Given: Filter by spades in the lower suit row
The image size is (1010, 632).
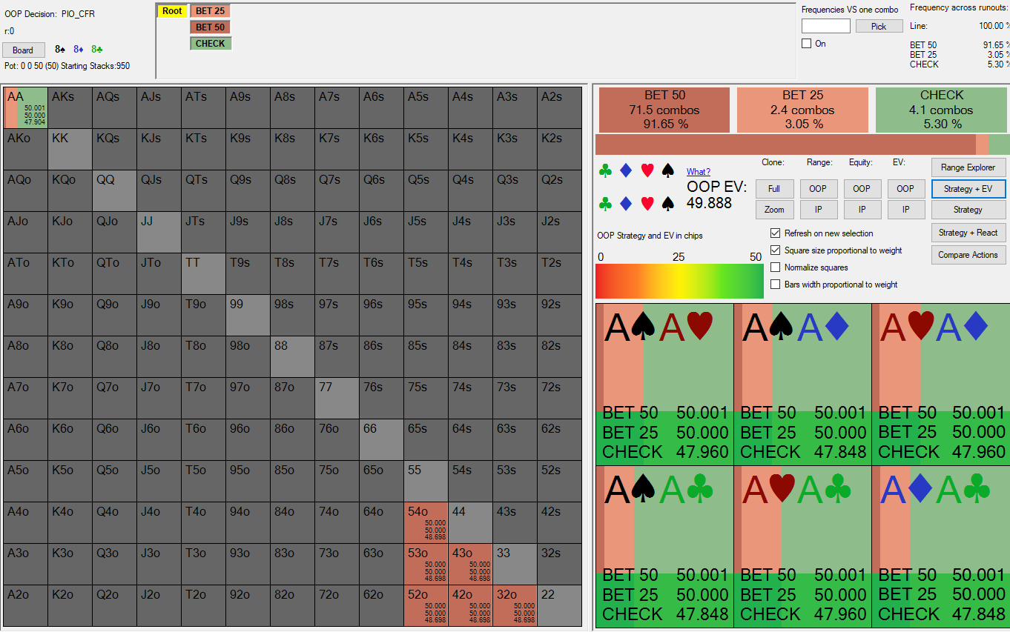Looking at the screenshot, I should pyautogui.click(x=667, y=203).
